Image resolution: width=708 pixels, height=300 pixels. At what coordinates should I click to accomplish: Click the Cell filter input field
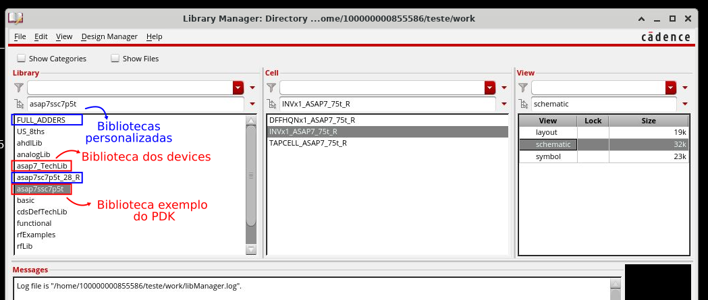click(x=382, y=88)
